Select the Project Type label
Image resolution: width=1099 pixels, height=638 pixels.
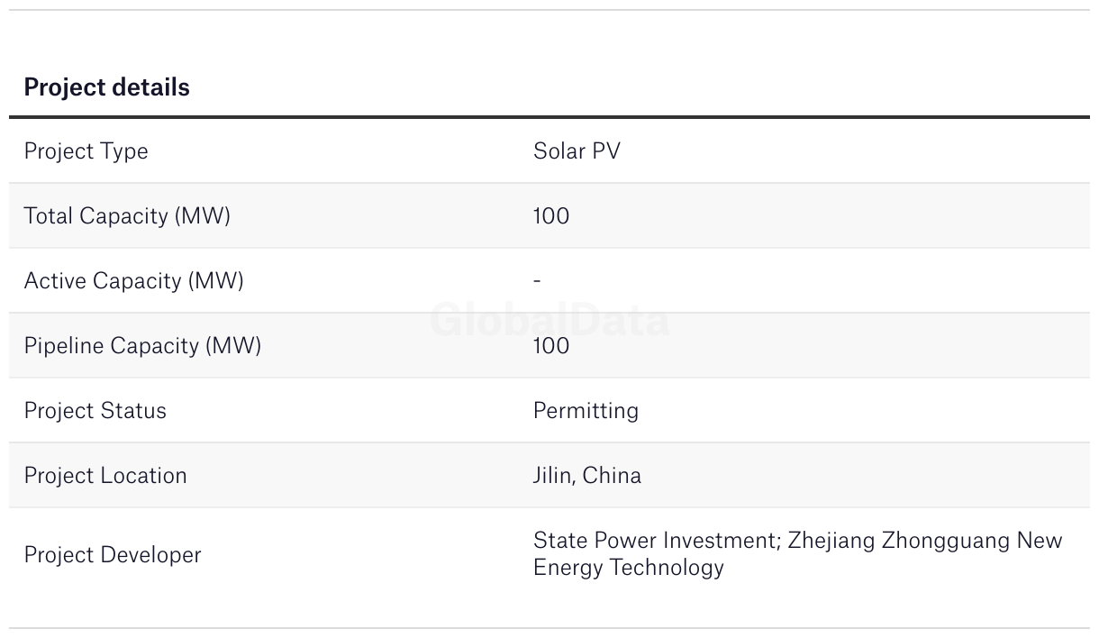point(86,151)
